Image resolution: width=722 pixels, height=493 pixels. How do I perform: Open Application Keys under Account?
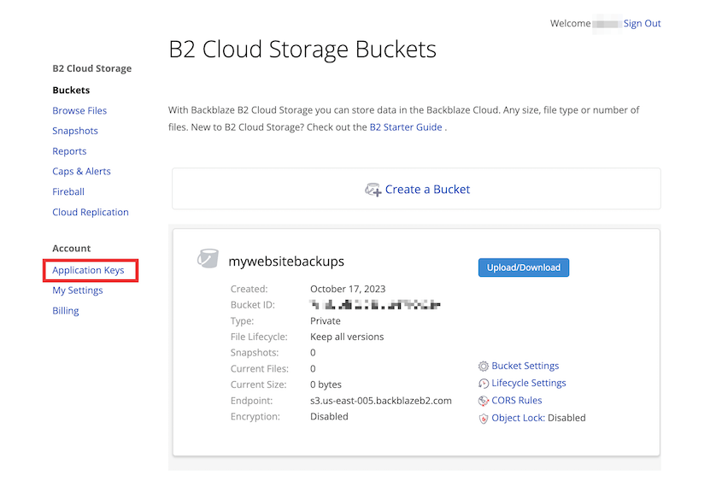pos(88,270)
